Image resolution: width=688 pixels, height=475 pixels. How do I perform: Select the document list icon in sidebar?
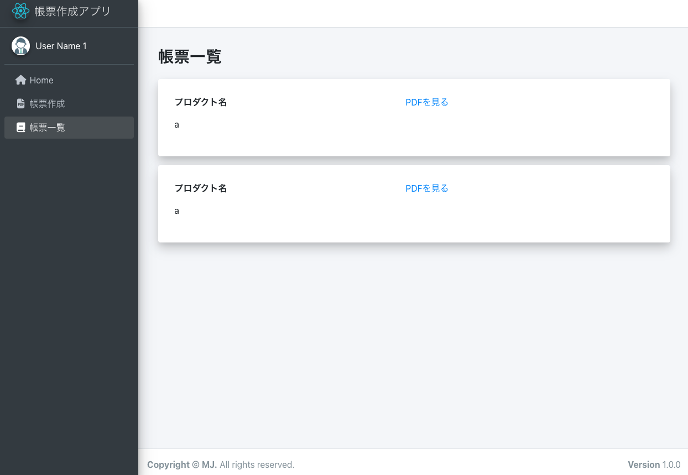click(x=20, y=127)
